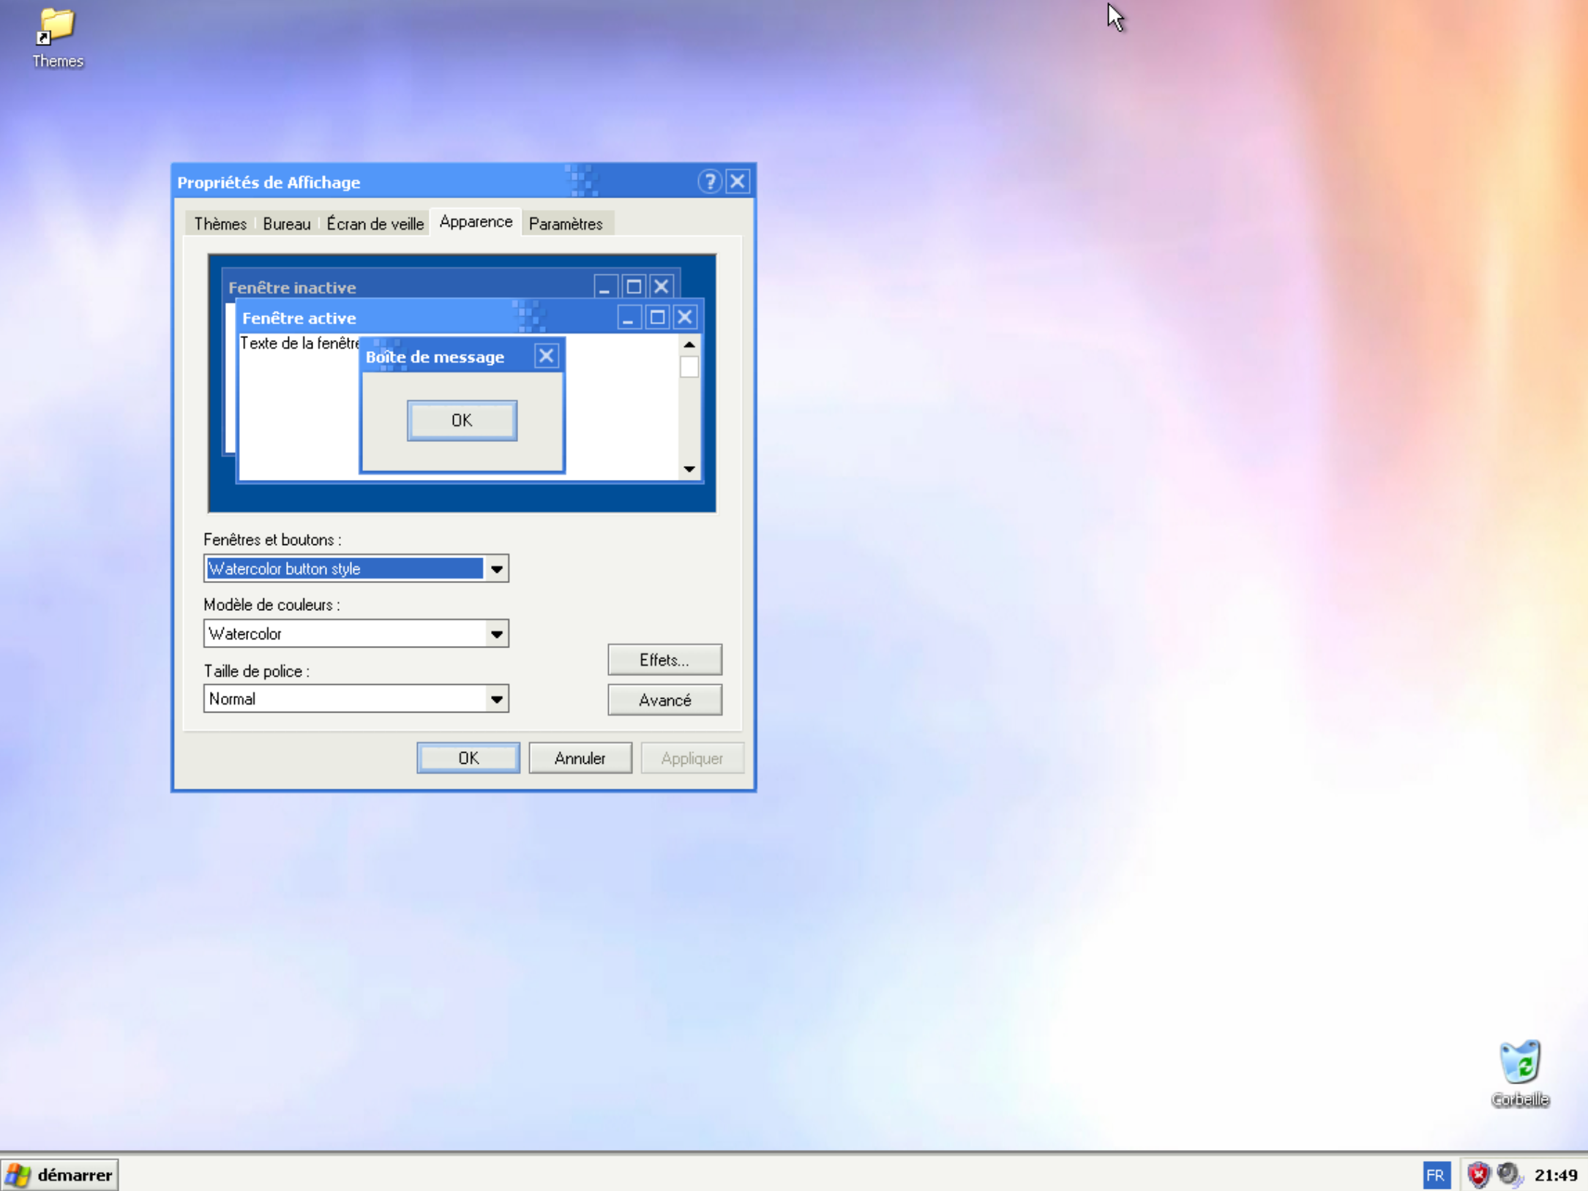Click the clock showing 21:49

point(1555,1175)
